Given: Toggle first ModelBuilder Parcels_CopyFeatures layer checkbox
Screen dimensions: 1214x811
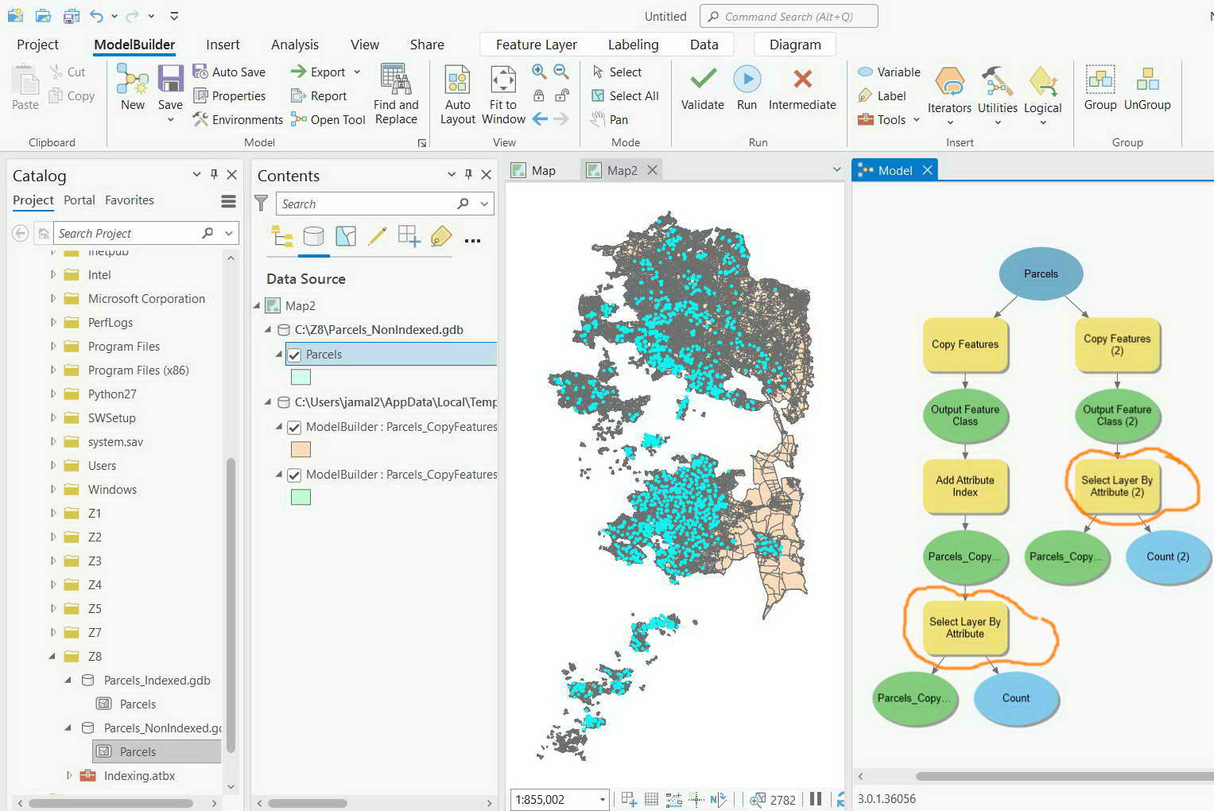Looking at the screenshot, I should [x=294, y=427].
